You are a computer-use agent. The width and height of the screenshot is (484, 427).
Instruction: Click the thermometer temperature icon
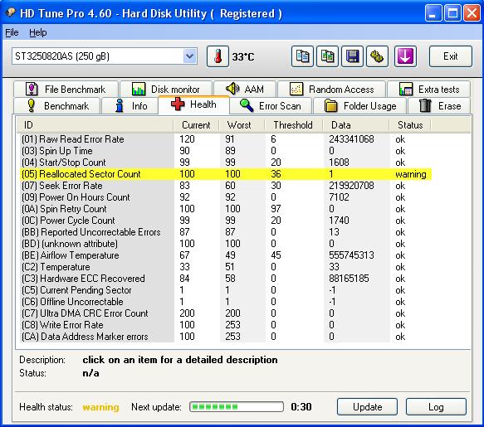point(218,56)
